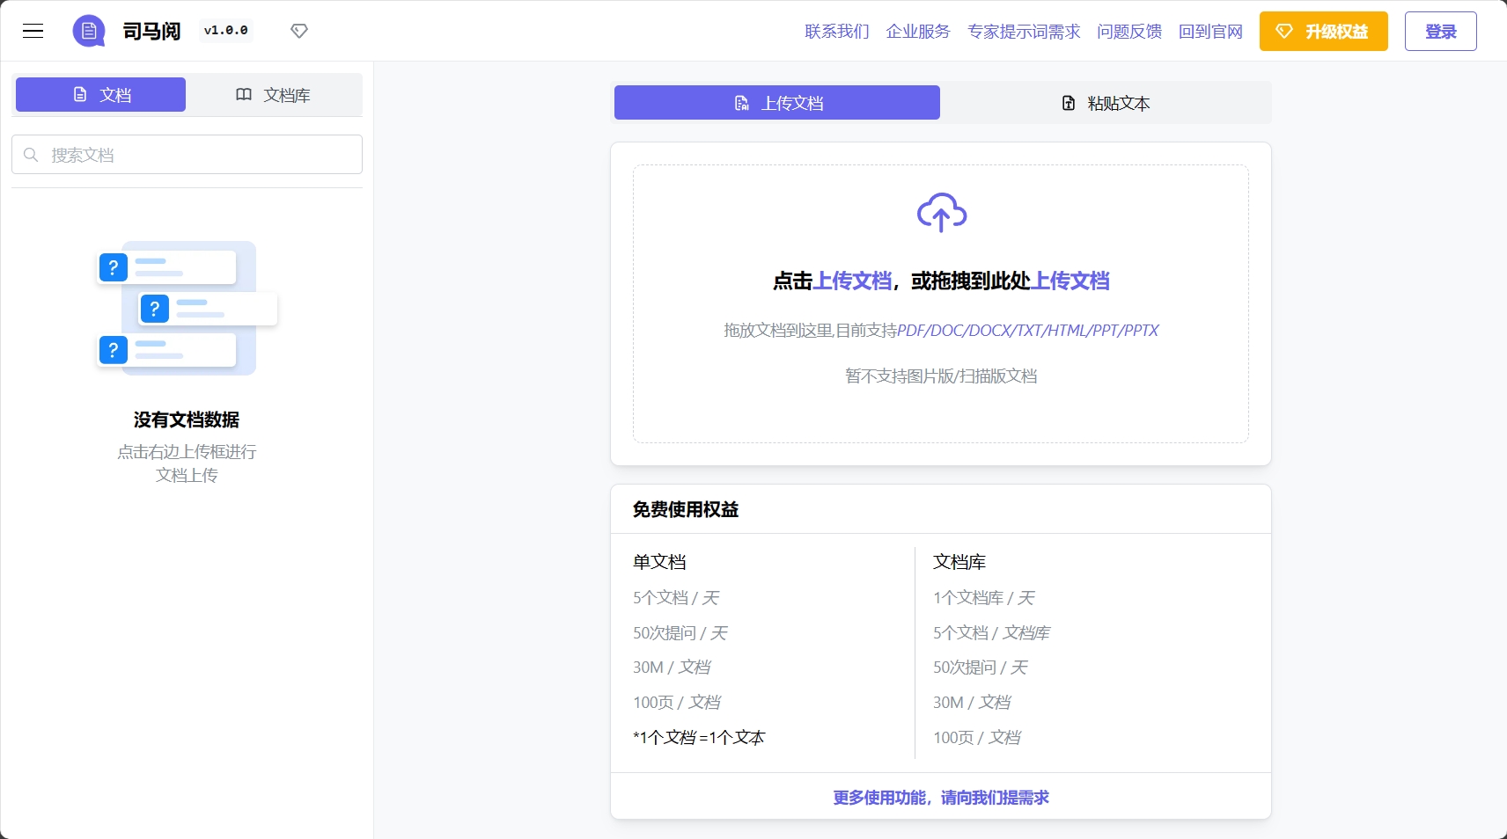Click the 5个文档 / 天 entry
The image size is (1507, 839).
(x=676, y=598)
